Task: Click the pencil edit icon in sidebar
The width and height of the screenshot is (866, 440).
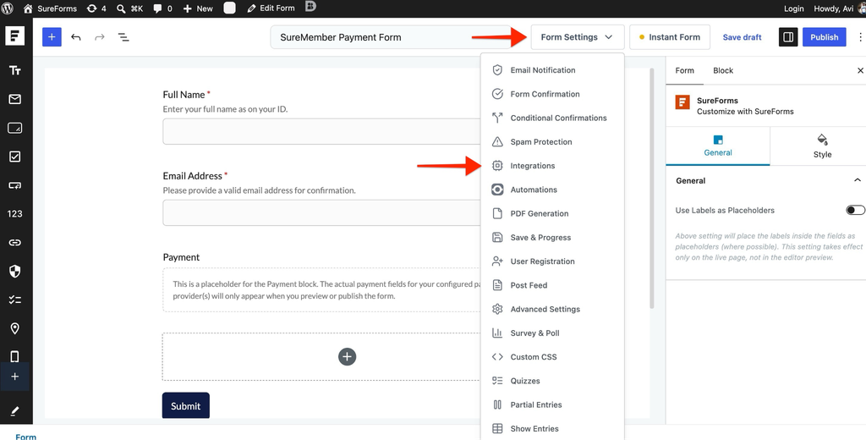Action: tap(15, 411)
